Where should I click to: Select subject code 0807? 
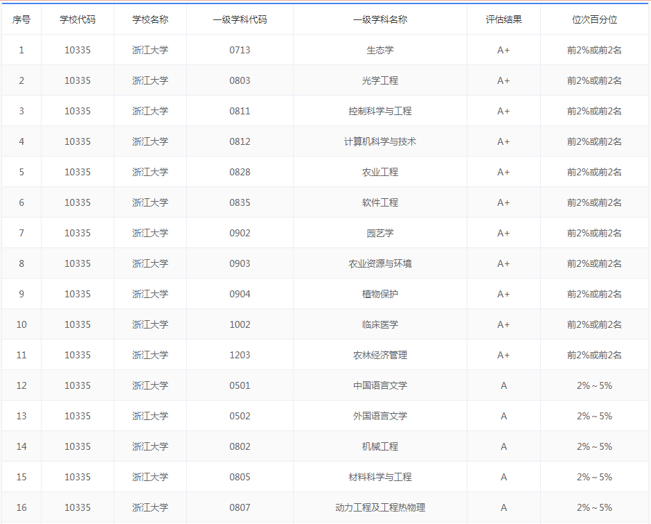[240, 507]
